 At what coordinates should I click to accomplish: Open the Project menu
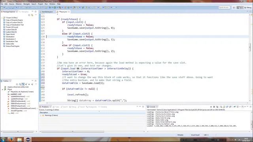(40, 4)
